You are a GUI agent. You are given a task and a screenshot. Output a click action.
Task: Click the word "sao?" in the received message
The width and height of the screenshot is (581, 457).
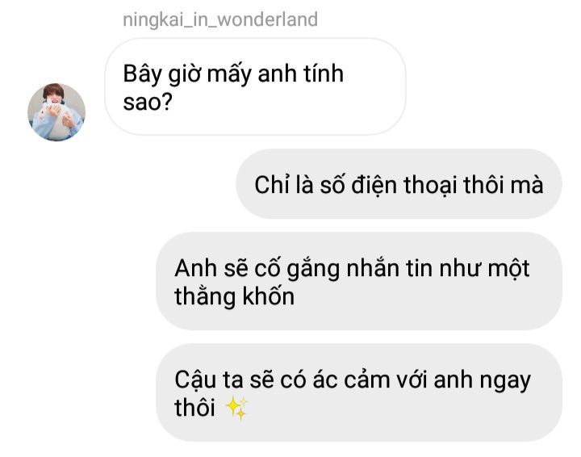click(148, 102)
